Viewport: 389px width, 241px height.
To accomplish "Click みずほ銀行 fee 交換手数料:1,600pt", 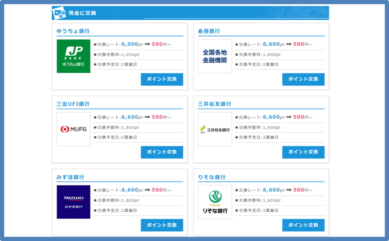I will pyautogui.click(x=117, y=200).
